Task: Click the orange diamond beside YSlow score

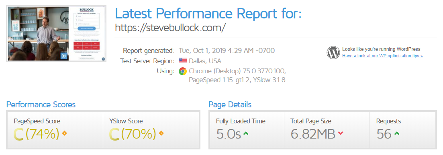Action: [x=161, y=133]
